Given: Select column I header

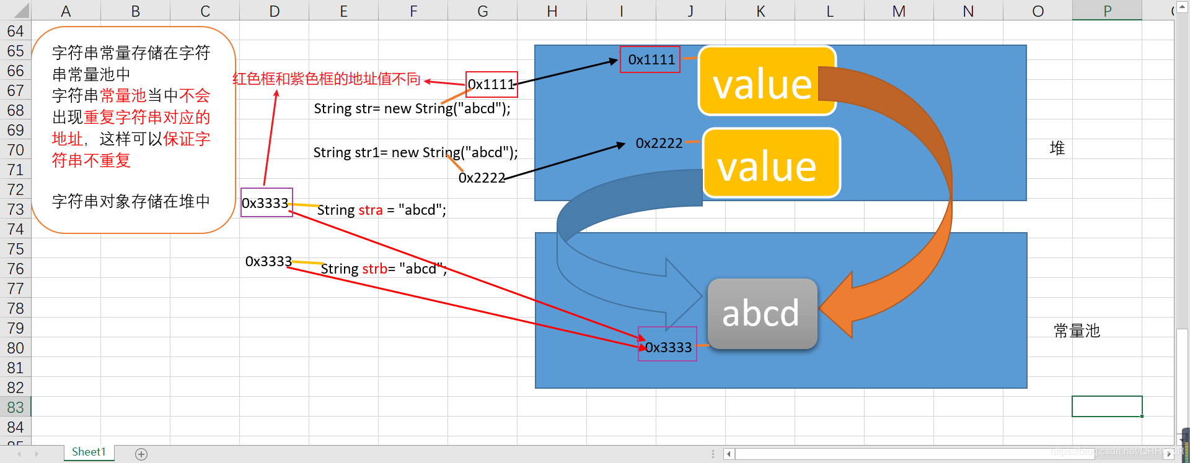Looking at the screenshot, I should point(621,11).
